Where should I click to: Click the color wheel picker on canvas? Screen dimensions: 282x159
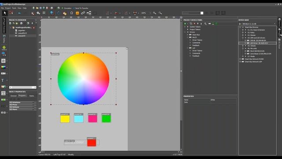pos(83,79)
